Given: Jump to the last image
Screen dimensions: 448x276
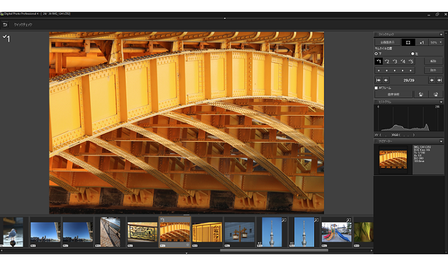Looking at the screenshot, I should [439, 80].
